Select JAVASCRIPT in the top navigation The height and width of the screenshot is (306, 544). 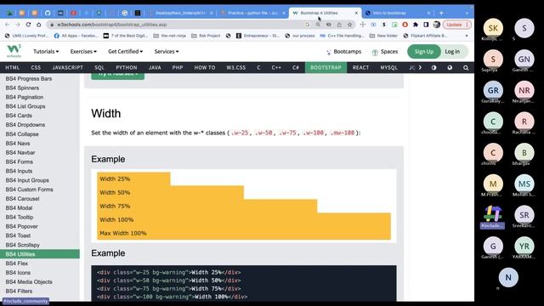pos(67,68)
